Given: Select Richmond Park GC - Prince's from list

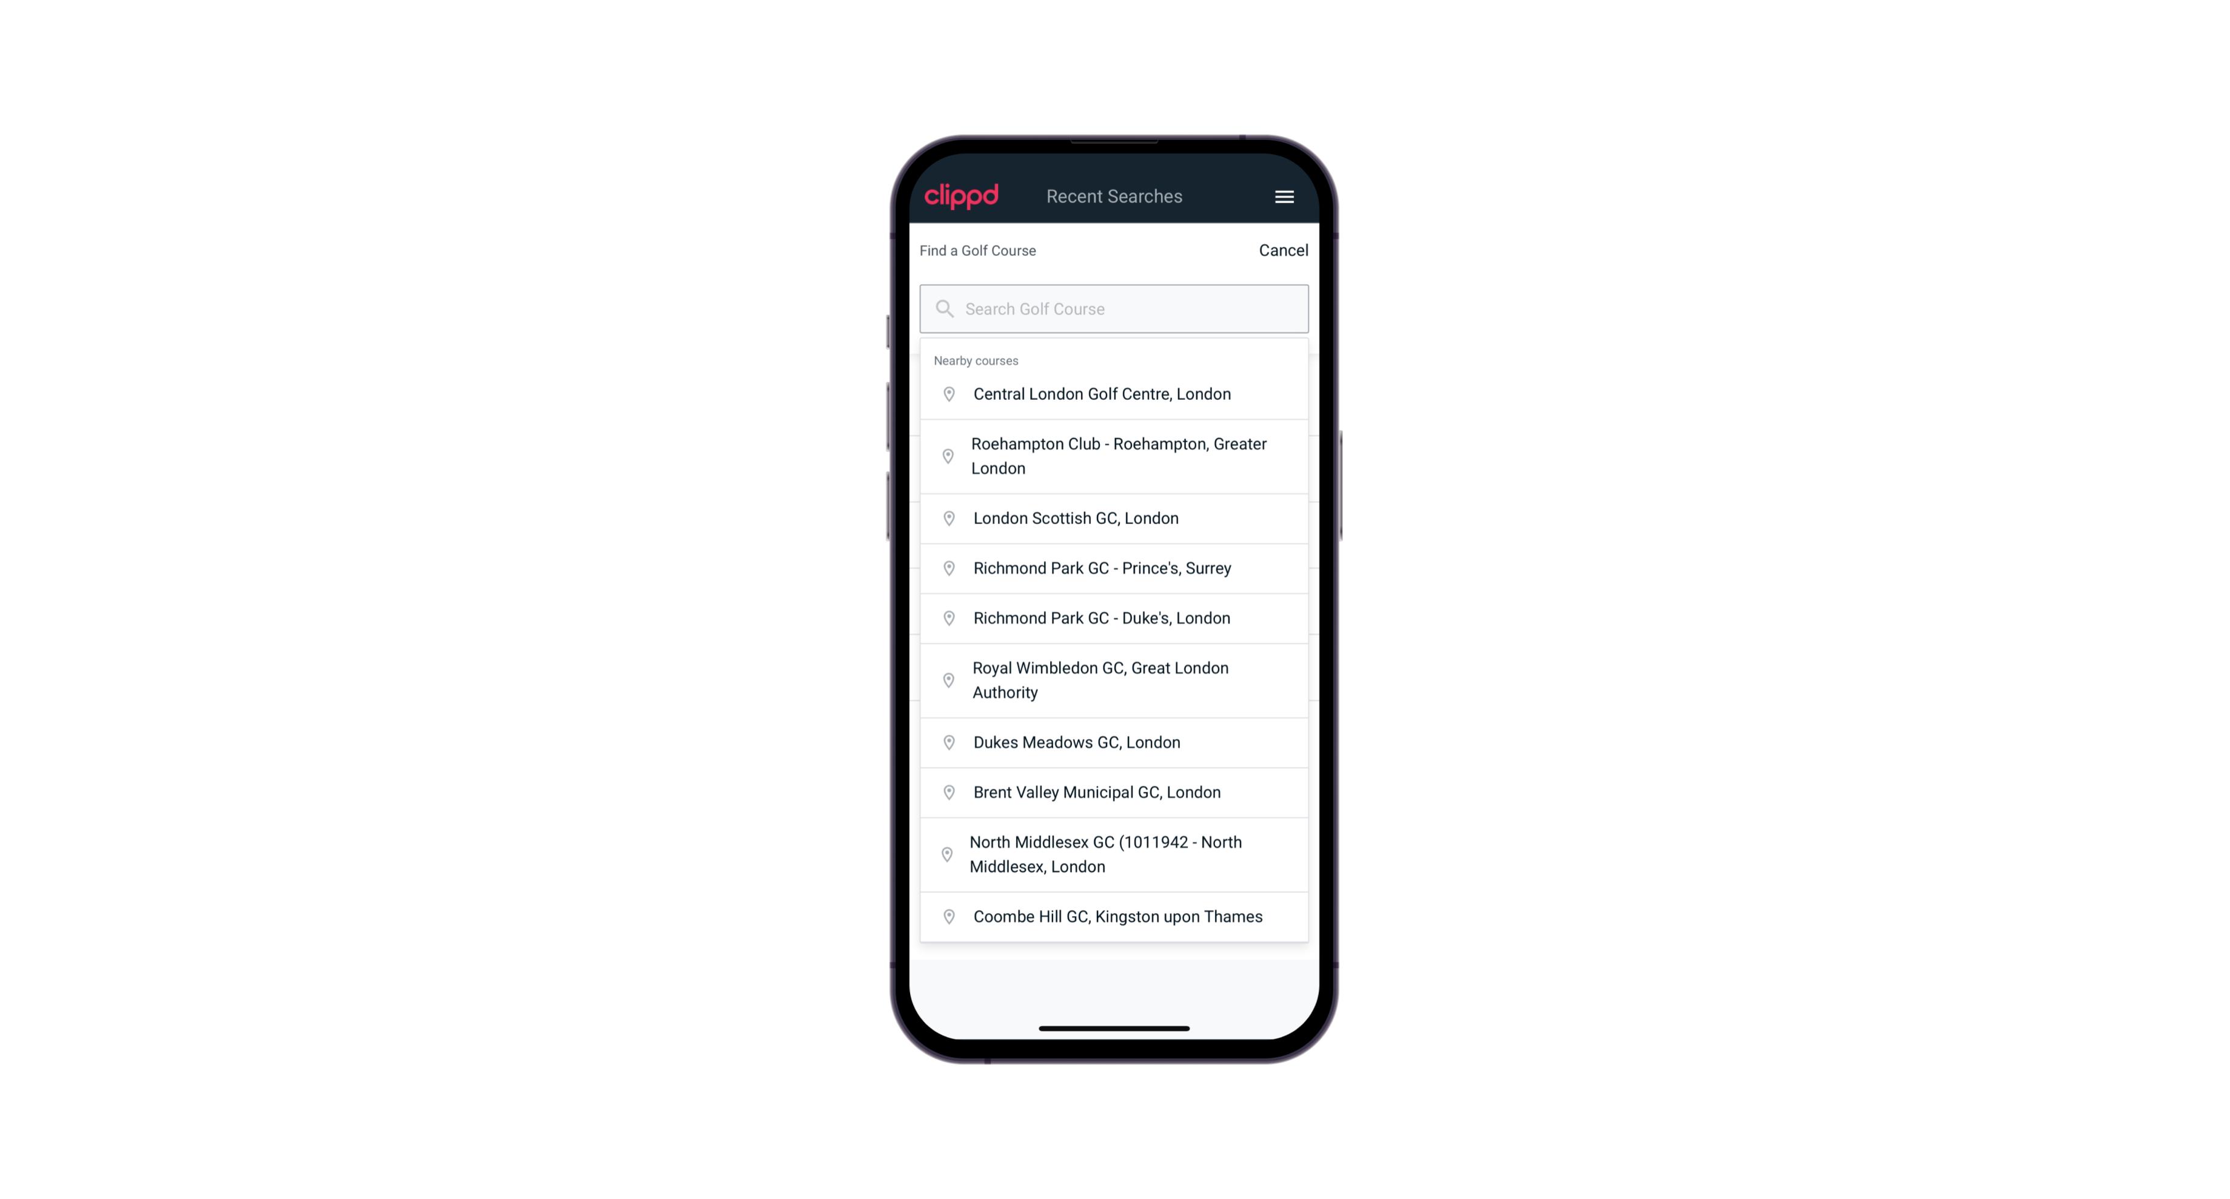Looking at the screenshot, I should click(1115, 567).
